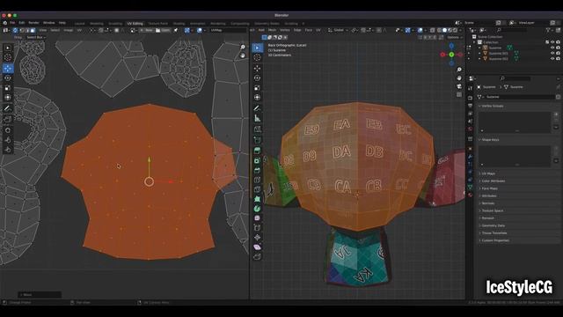Select Suzanne.002 in the outliner
Screen dimensions: 563x317
click(499, 59)
